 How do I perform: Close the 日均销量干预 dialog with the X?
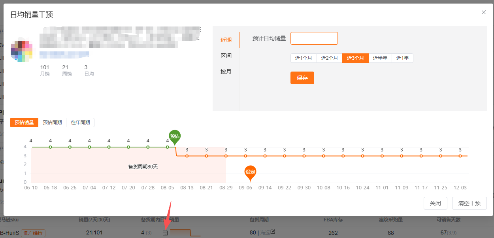(484, 12)
